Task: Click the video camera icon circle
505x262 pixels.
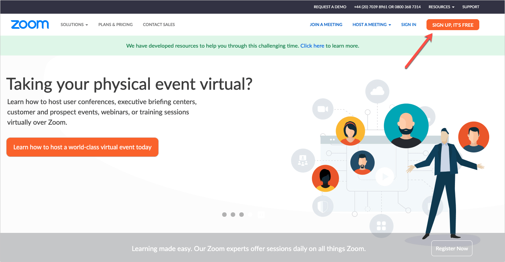Action: click(x=323, y=109)
